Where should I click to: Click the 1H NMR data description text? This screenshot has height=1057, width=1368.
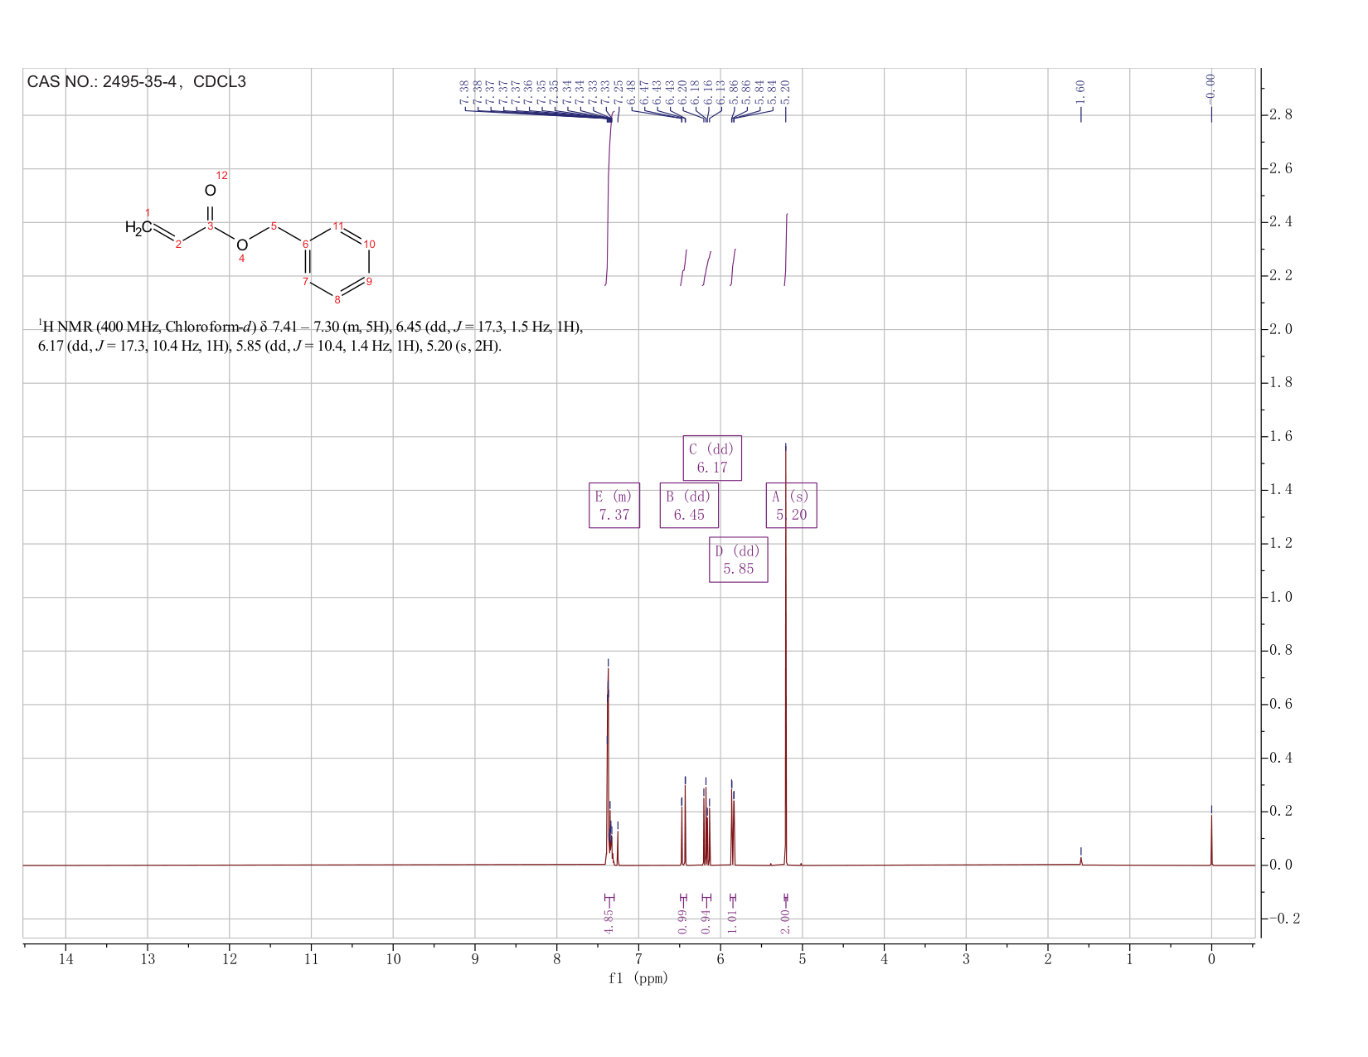(311, 336)
